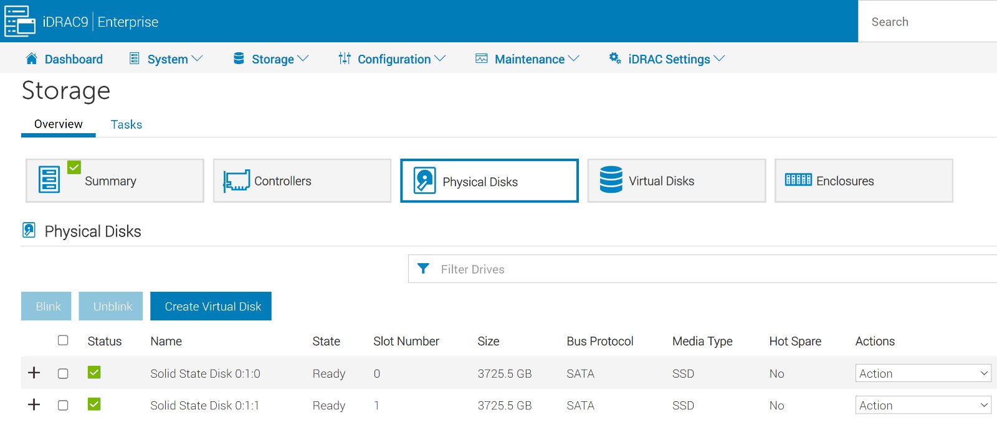Switch to the Tasks tab

pyautogui.click(x=126, y=124)
